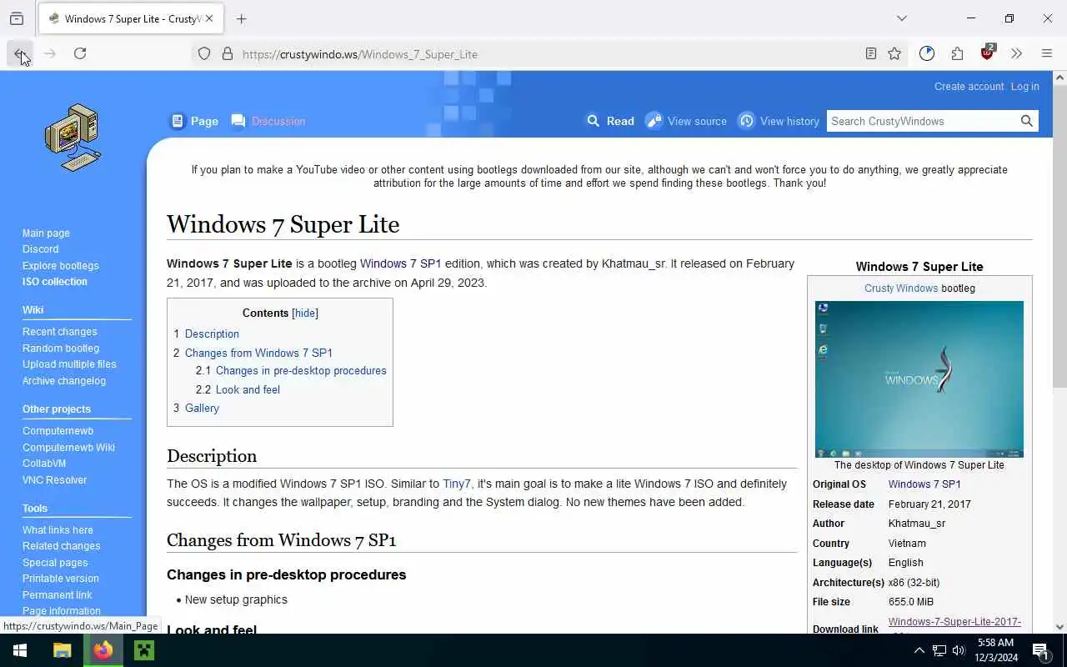The width and height of the screenshot is (1067, 667).
Task: Click the tracking protection shield icon
Action: tap(203, 54)
